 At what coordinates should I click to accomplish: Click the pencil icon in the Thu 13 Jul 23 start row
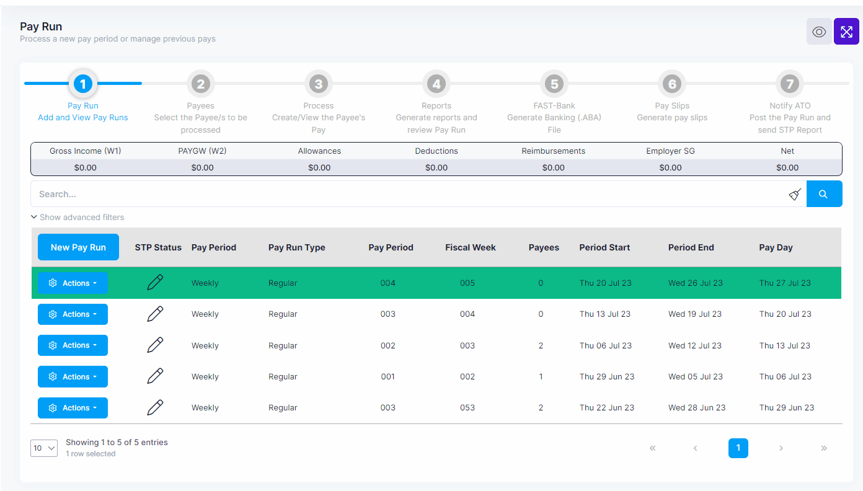point(155,314)
